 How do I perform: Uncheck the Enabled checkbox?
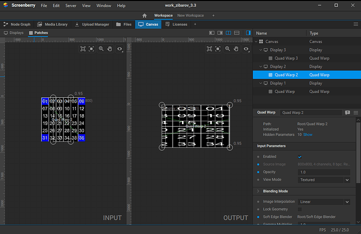[x=300, y=157]
